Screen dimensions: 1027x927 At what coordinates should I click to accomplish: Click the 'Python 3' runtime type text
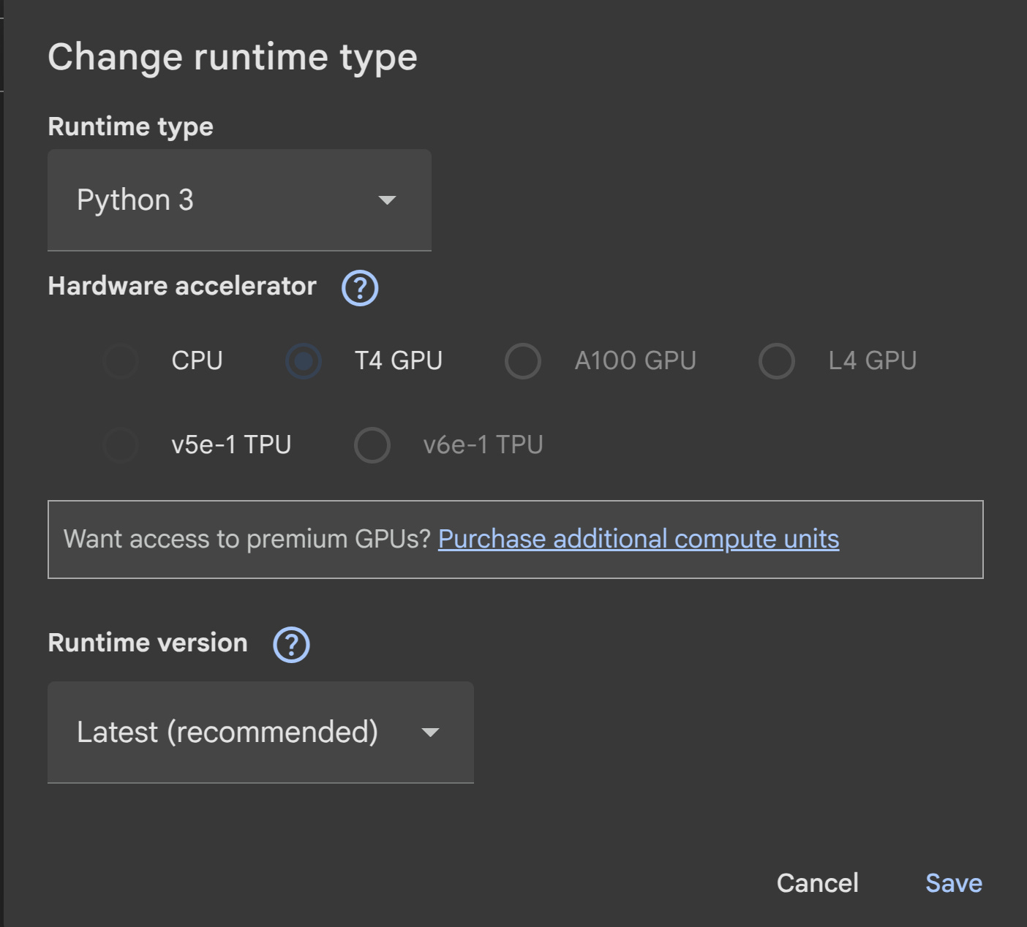pos(135,200)
